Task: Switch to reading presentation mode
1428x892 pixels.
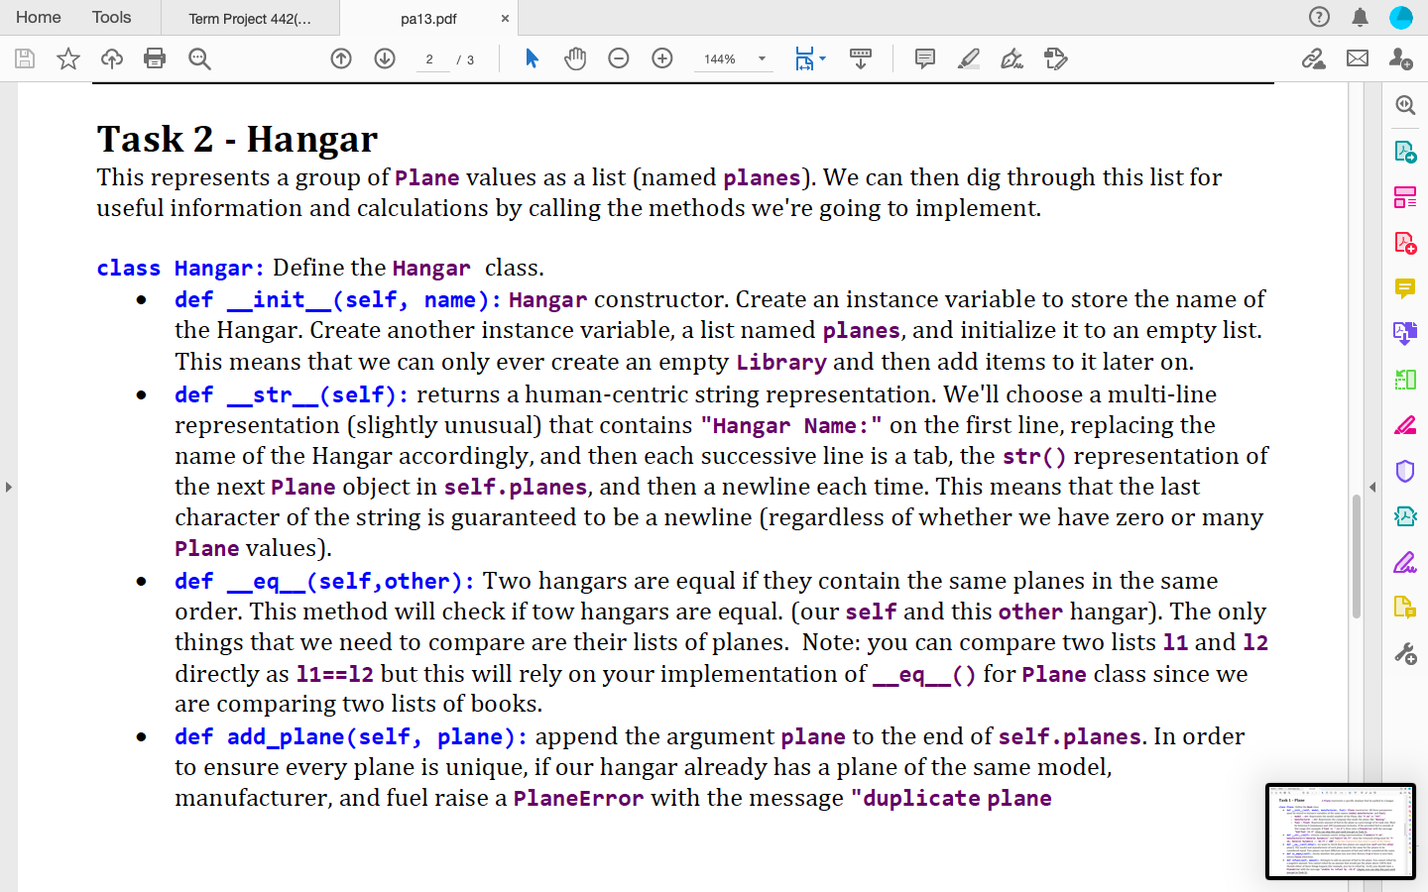Action: pos(861,58)
